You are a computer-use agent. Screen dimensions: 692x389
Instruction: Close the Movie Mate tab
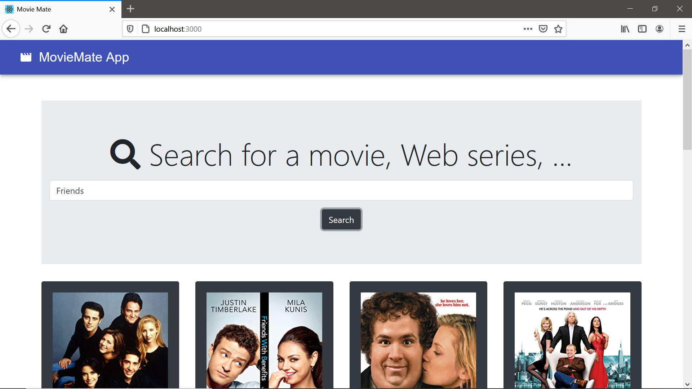click(x=112, y=9)
